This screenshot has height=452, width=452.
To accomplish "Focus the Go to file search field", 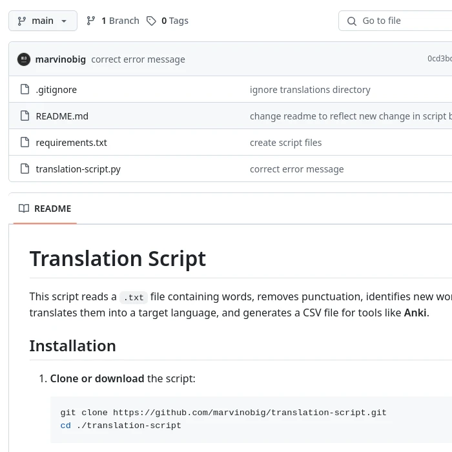I will click(x=395, y=21).
